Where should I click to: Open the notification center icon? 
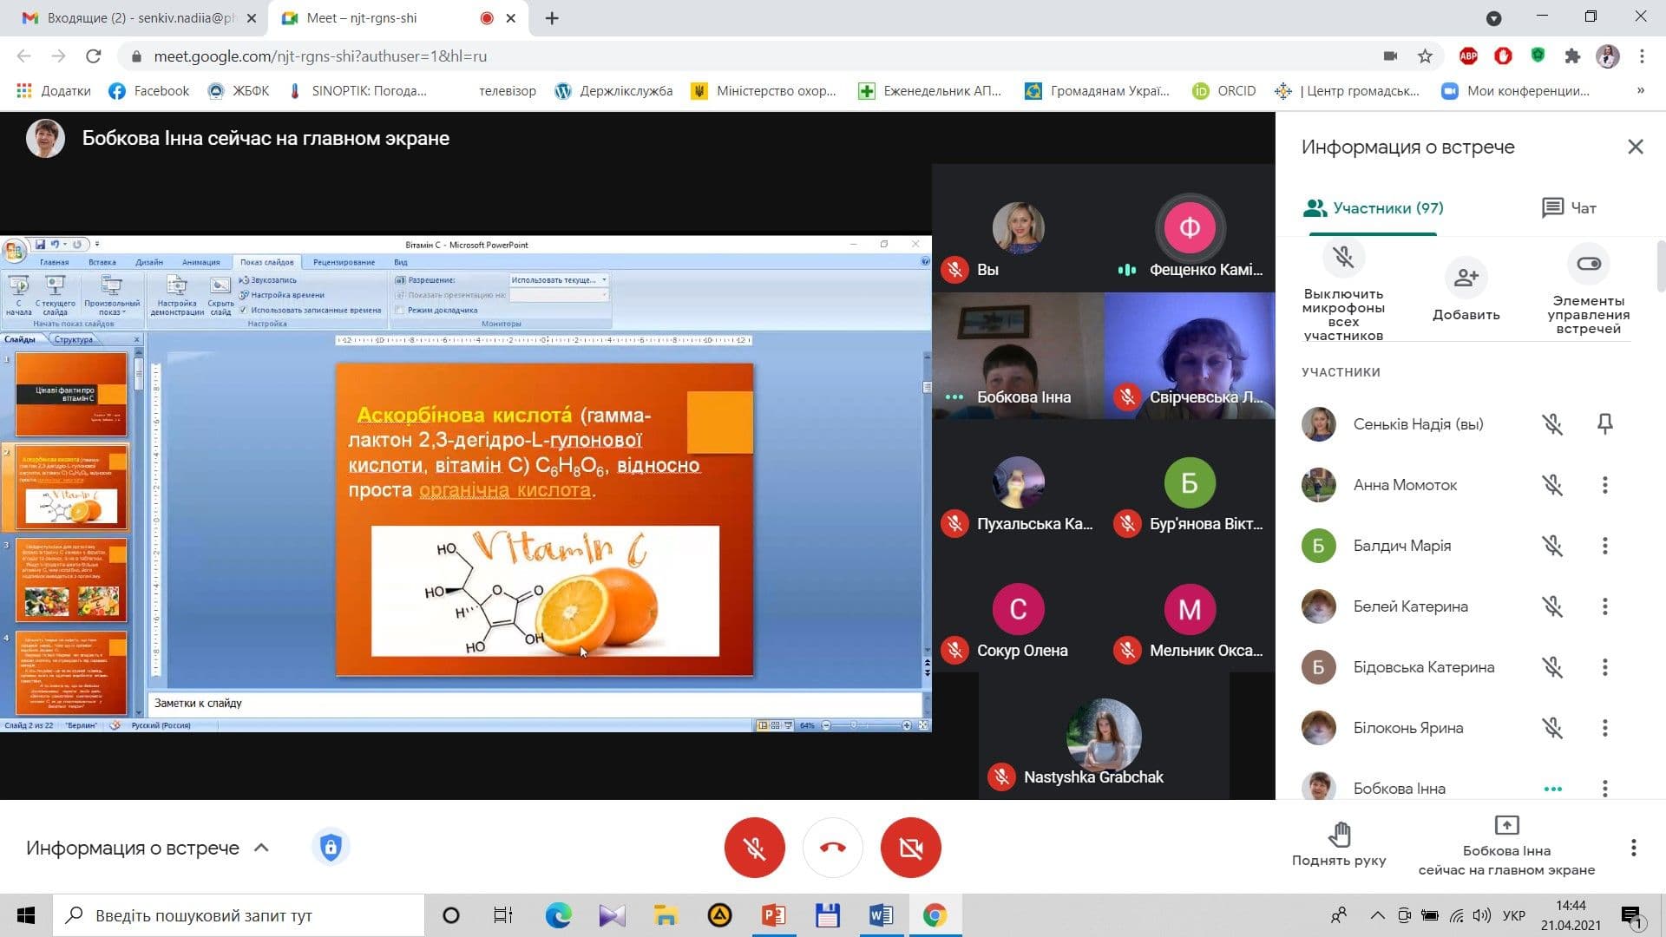(1631, 916)
